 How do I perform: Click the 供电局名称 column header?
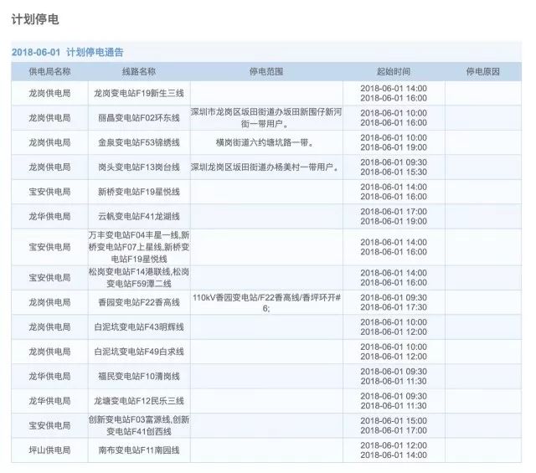coord(49,71)
